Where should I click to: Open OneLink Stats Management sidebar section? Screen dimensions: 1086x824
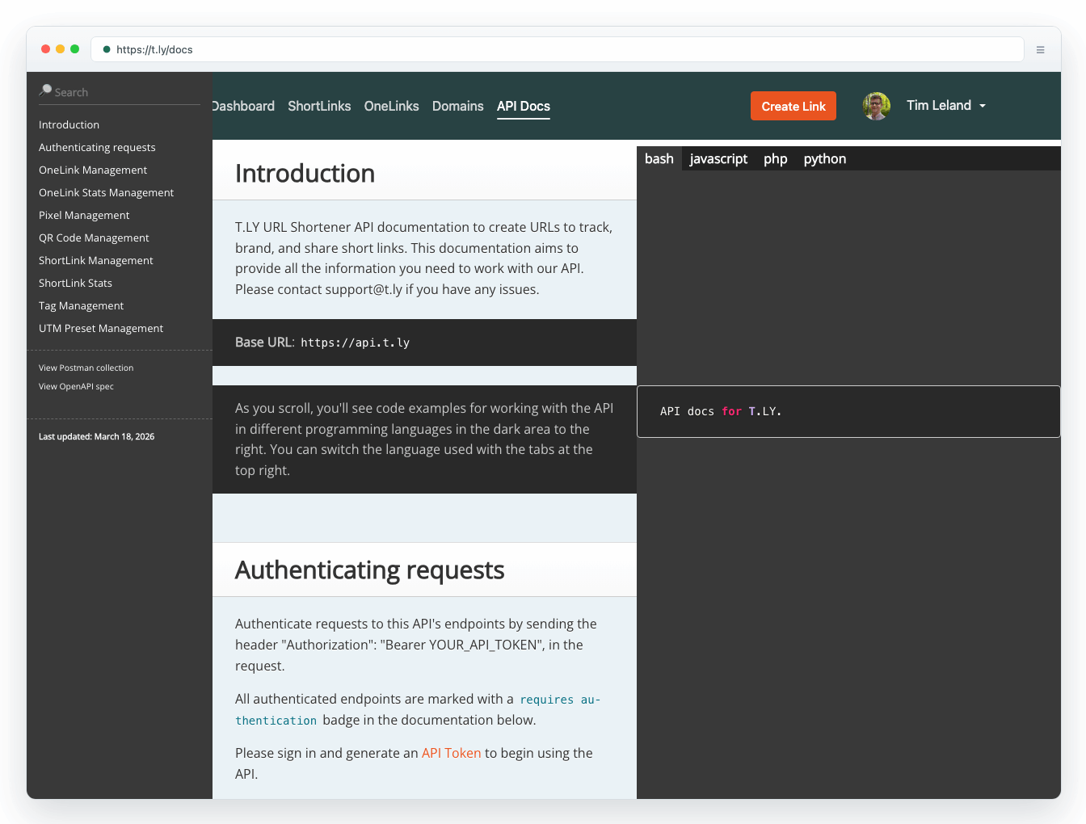(x=106, y=192)
